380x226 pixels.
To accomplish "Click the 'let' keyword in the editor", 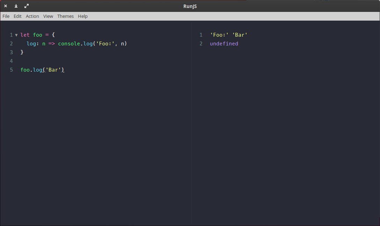I will point(25,35).
